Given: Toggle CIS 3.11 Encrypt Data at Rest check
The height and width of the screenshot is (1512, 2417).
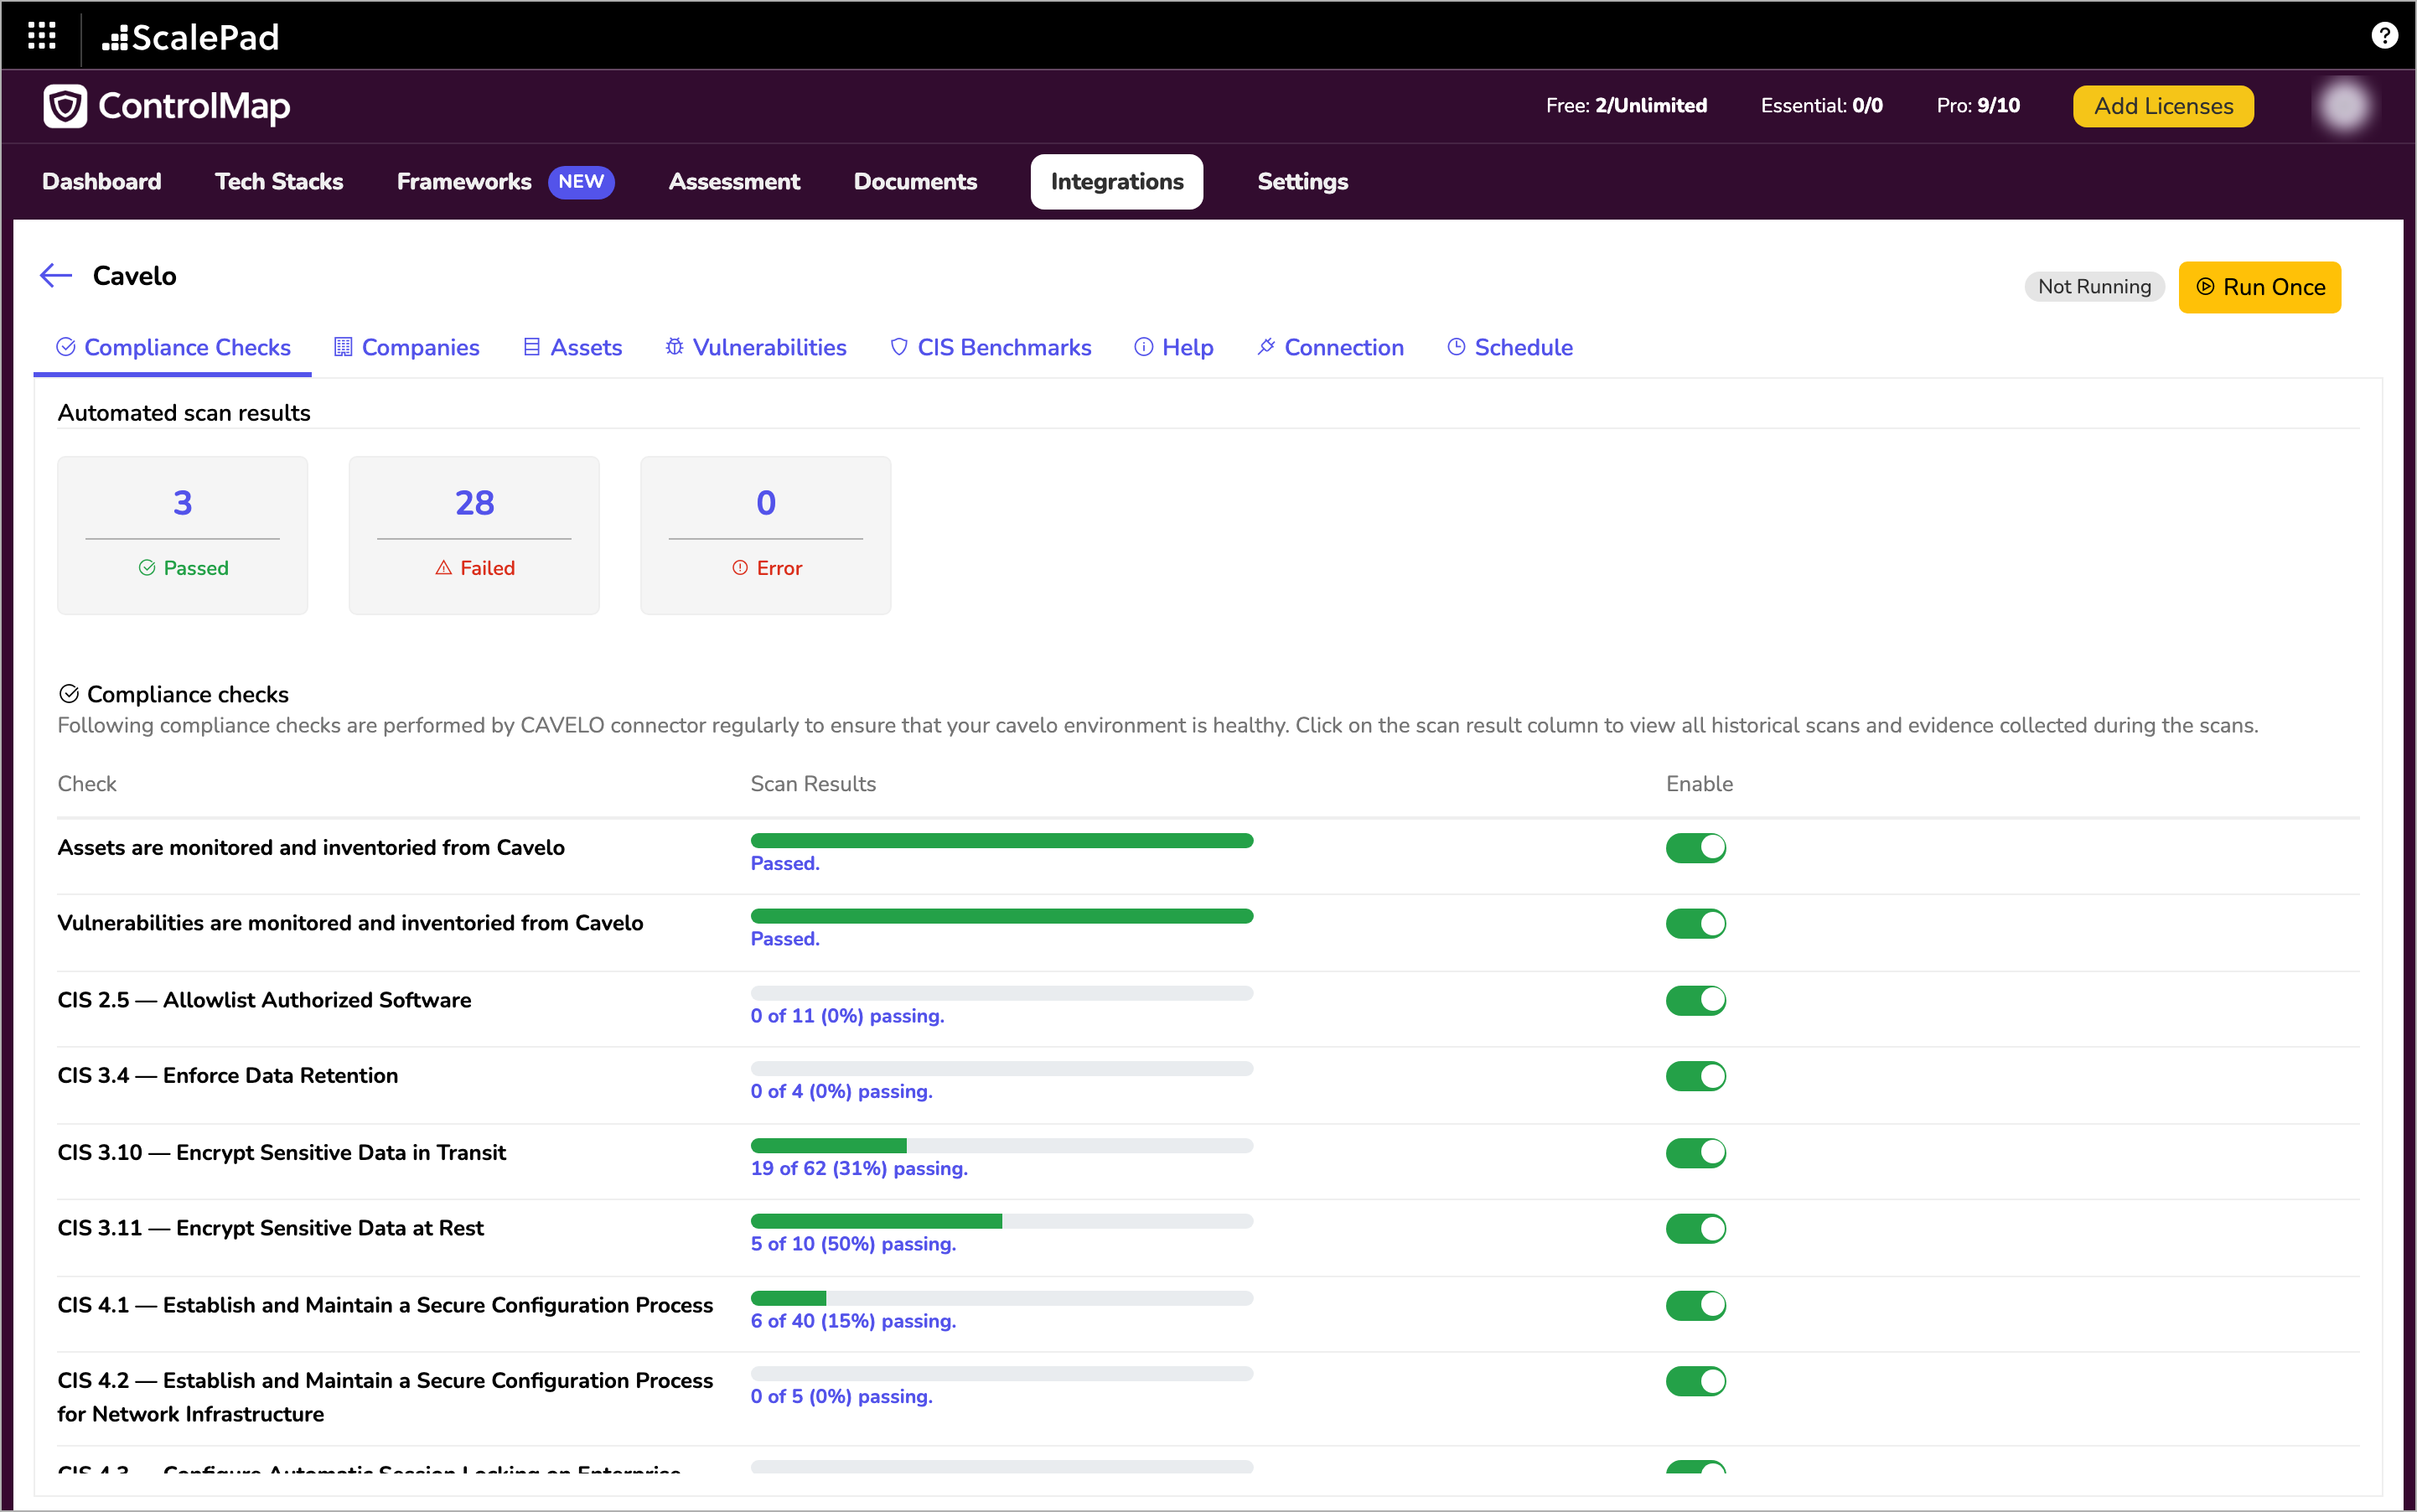Looking at the screenshot, I should (1696, 1229).
